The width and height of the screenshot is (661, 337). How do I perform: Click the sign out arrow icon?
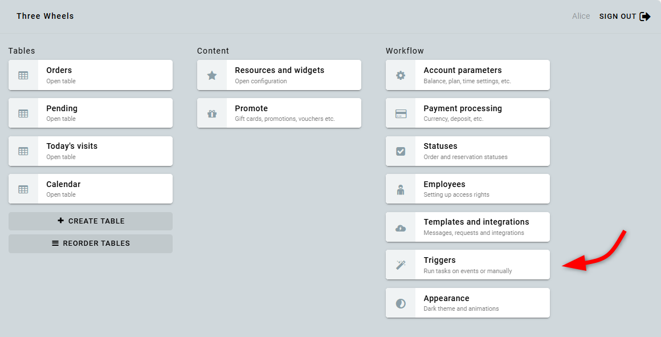[645, 17]
